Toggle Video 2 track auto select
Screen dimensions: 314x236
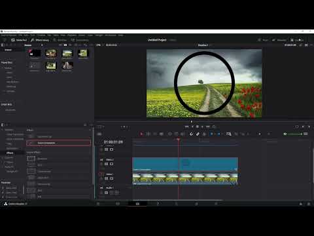point(106,164)
